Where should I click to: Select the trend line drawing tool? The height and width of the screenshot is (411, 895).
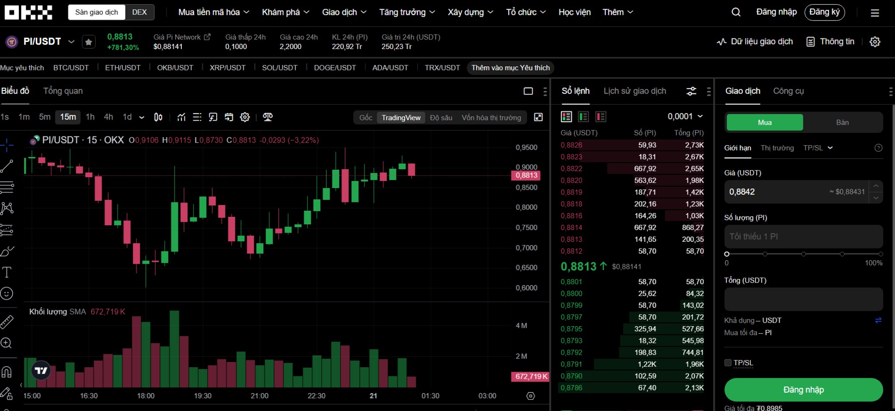[x=7, y=166]
